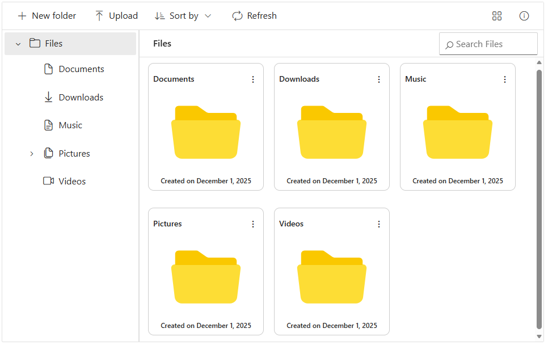Click the Downloads arrow icon in sidebar

48,97
